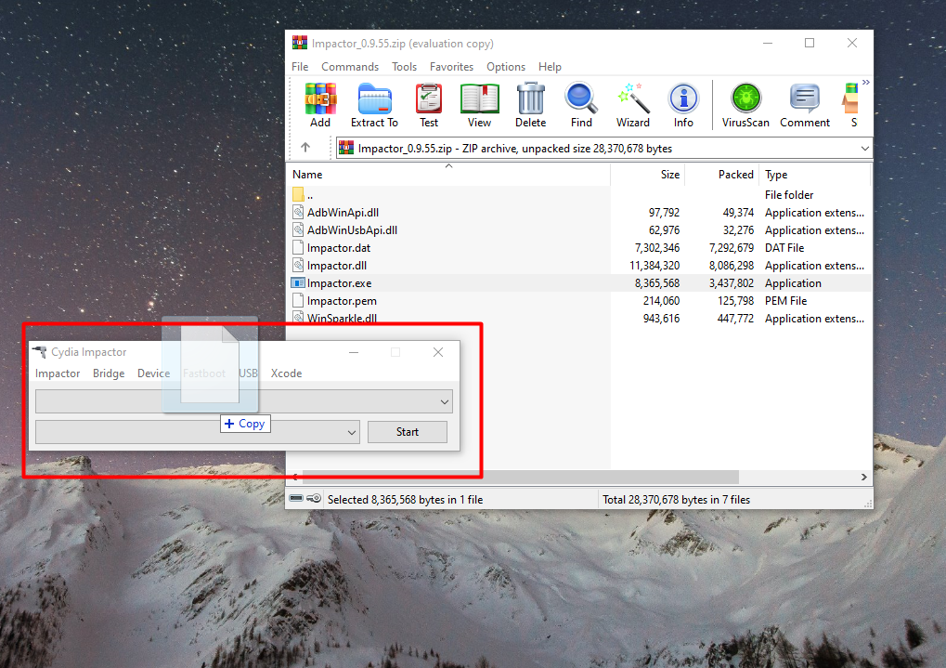Click the horizontal scrollbar in WinRAR

point(520,478)
